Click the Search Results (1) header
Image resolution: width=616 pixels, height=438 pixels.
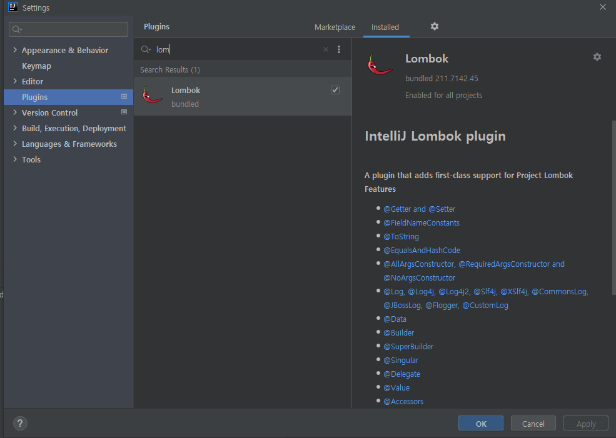169,69
